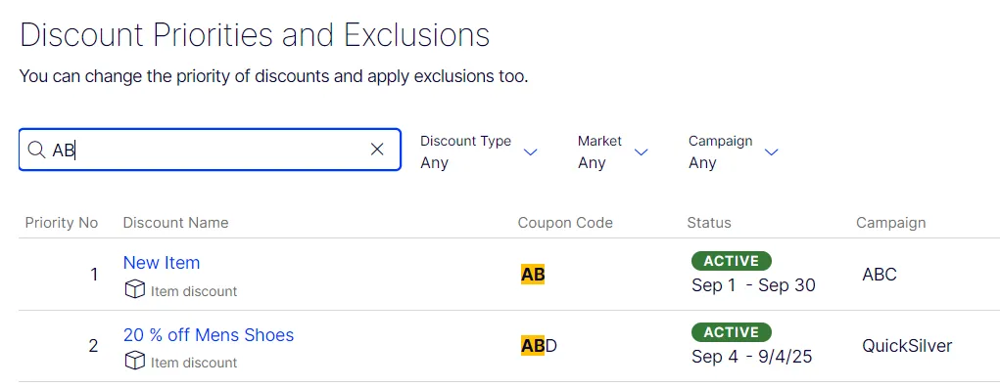
Task: Click the Coupon Code column header
Action: [565, 223]
